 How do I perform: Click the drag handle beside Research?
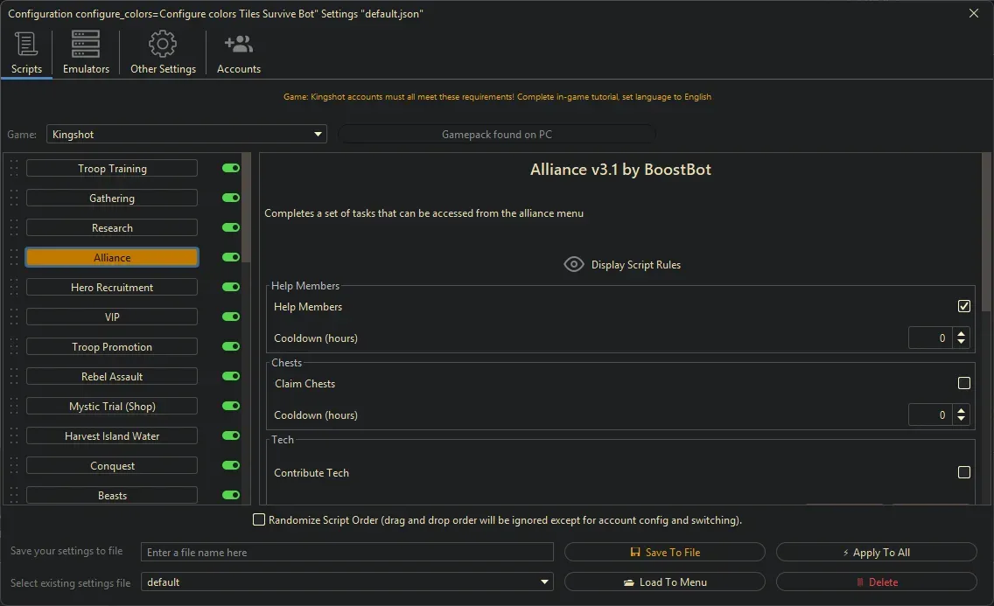coord(14,228)
